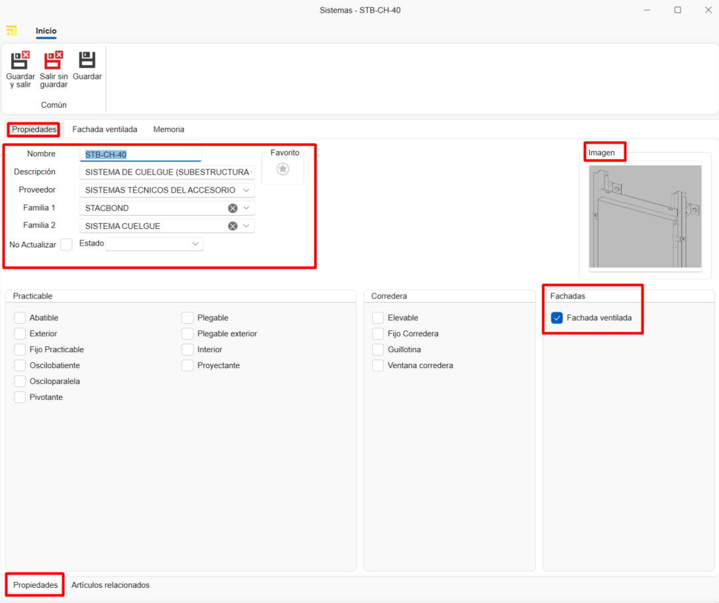Viewport: 719px width, 603px height.
Task: Tick the No Actualizar checkbox
Action: coord(66,244)
